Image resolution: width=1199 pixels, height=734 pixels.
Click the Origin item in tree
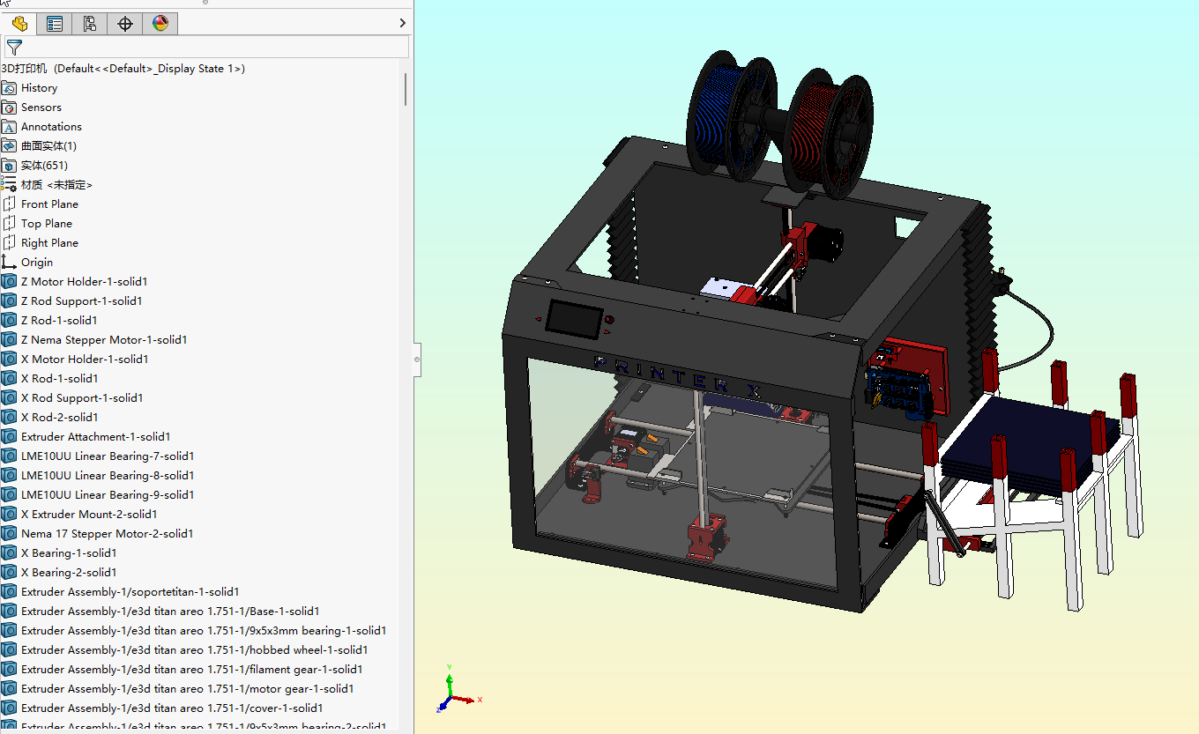[37, 263]
